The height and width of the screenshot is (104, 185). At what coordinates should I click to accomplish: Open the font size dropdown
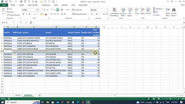point(42,10)
